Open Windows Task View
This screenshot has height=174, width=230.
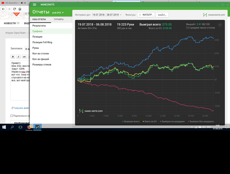click(x=20, y=127)
